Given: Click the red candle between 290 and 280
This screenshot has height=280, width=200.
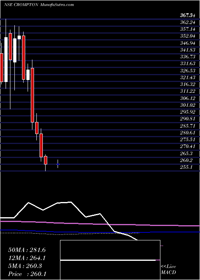Looking at the screenshot, I should pos(37,128).
